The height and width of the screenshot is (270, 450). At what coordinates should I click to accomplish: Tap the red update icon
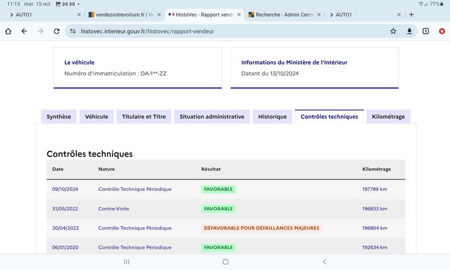(x=442, y=31)
